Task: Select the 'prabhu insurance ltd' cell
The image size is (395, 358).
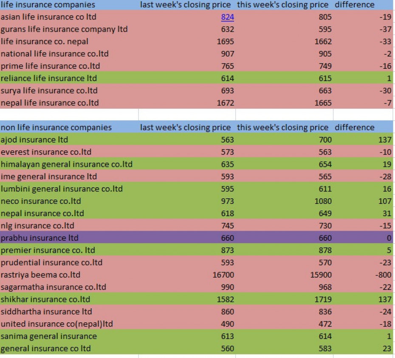Action: click(x=69, y=238)
